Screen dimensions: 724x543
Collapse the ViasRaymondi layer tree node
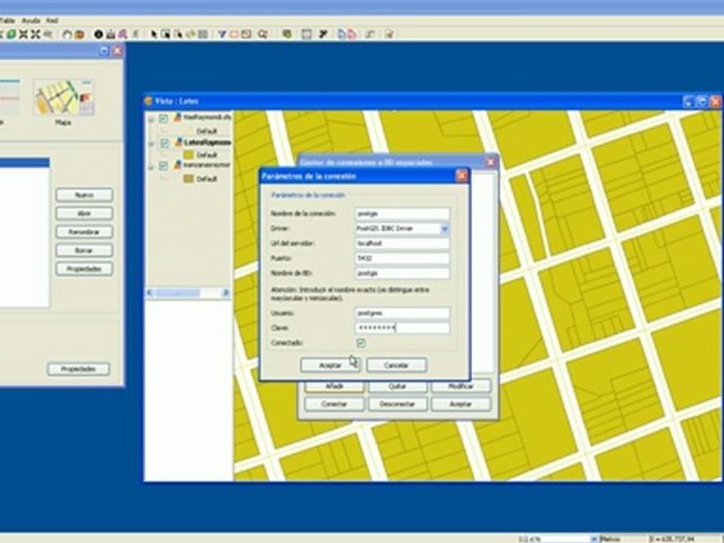tap(151, 120)
